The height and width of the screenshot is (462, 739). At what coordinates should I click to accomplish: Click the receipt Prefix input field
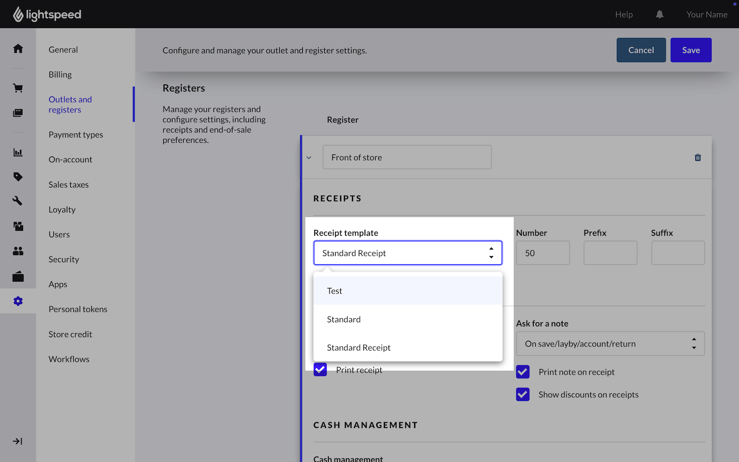(610, 253)
